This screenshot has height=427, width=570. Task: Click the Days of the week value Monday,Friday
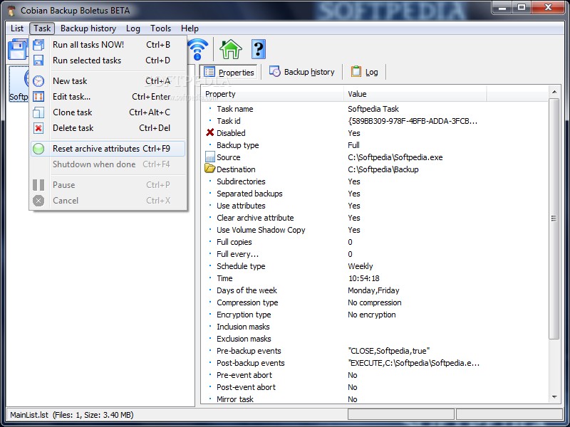click(373, 290)
